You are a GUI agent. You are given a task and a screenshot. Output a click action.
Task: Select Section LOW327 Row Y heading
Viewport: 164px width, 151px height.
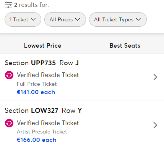(x=43, y=111)
